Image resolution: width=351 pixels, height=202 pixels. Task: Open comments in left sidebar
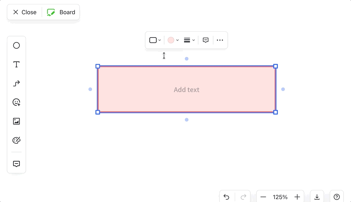(x=16, y=164)
